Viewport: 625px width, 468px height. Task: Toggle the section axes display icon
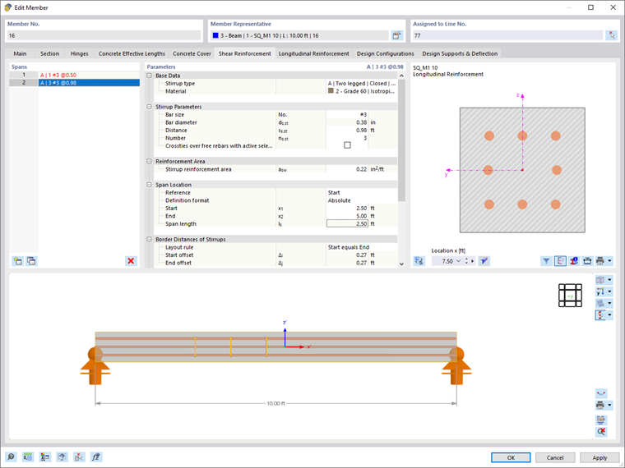[x=560, y=261]
